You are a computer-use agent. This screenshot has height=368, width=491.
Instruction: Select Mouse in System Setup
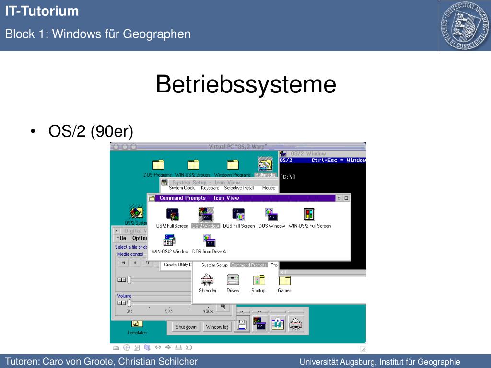269,188
